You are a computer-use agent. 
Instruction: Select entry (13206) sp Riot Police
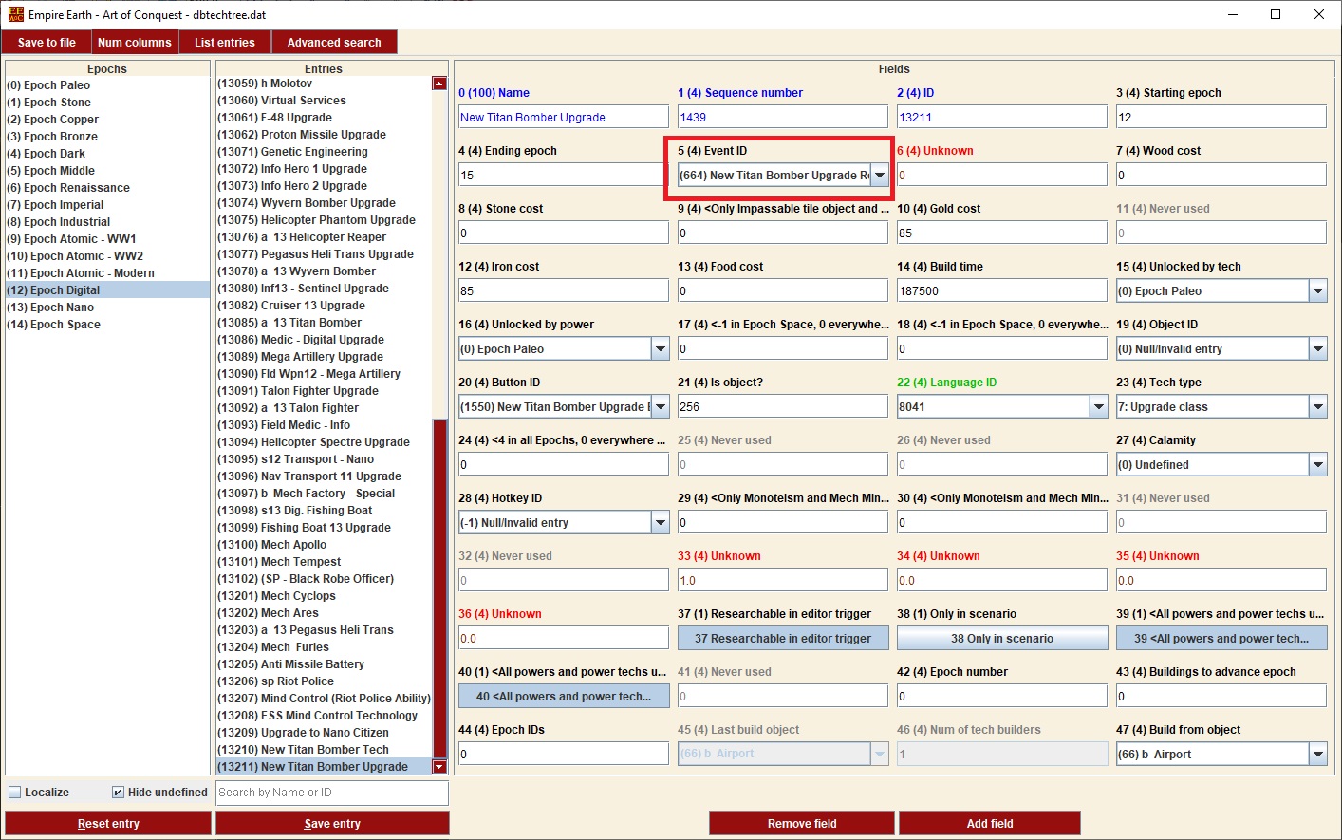(x=324, y=681)
